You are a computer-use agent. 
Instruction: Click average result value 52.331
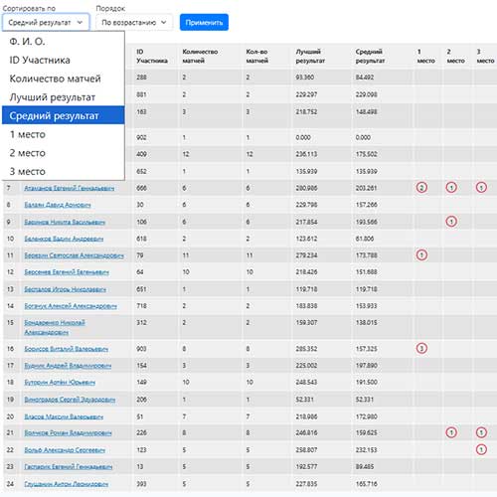(x=365, y=400)
